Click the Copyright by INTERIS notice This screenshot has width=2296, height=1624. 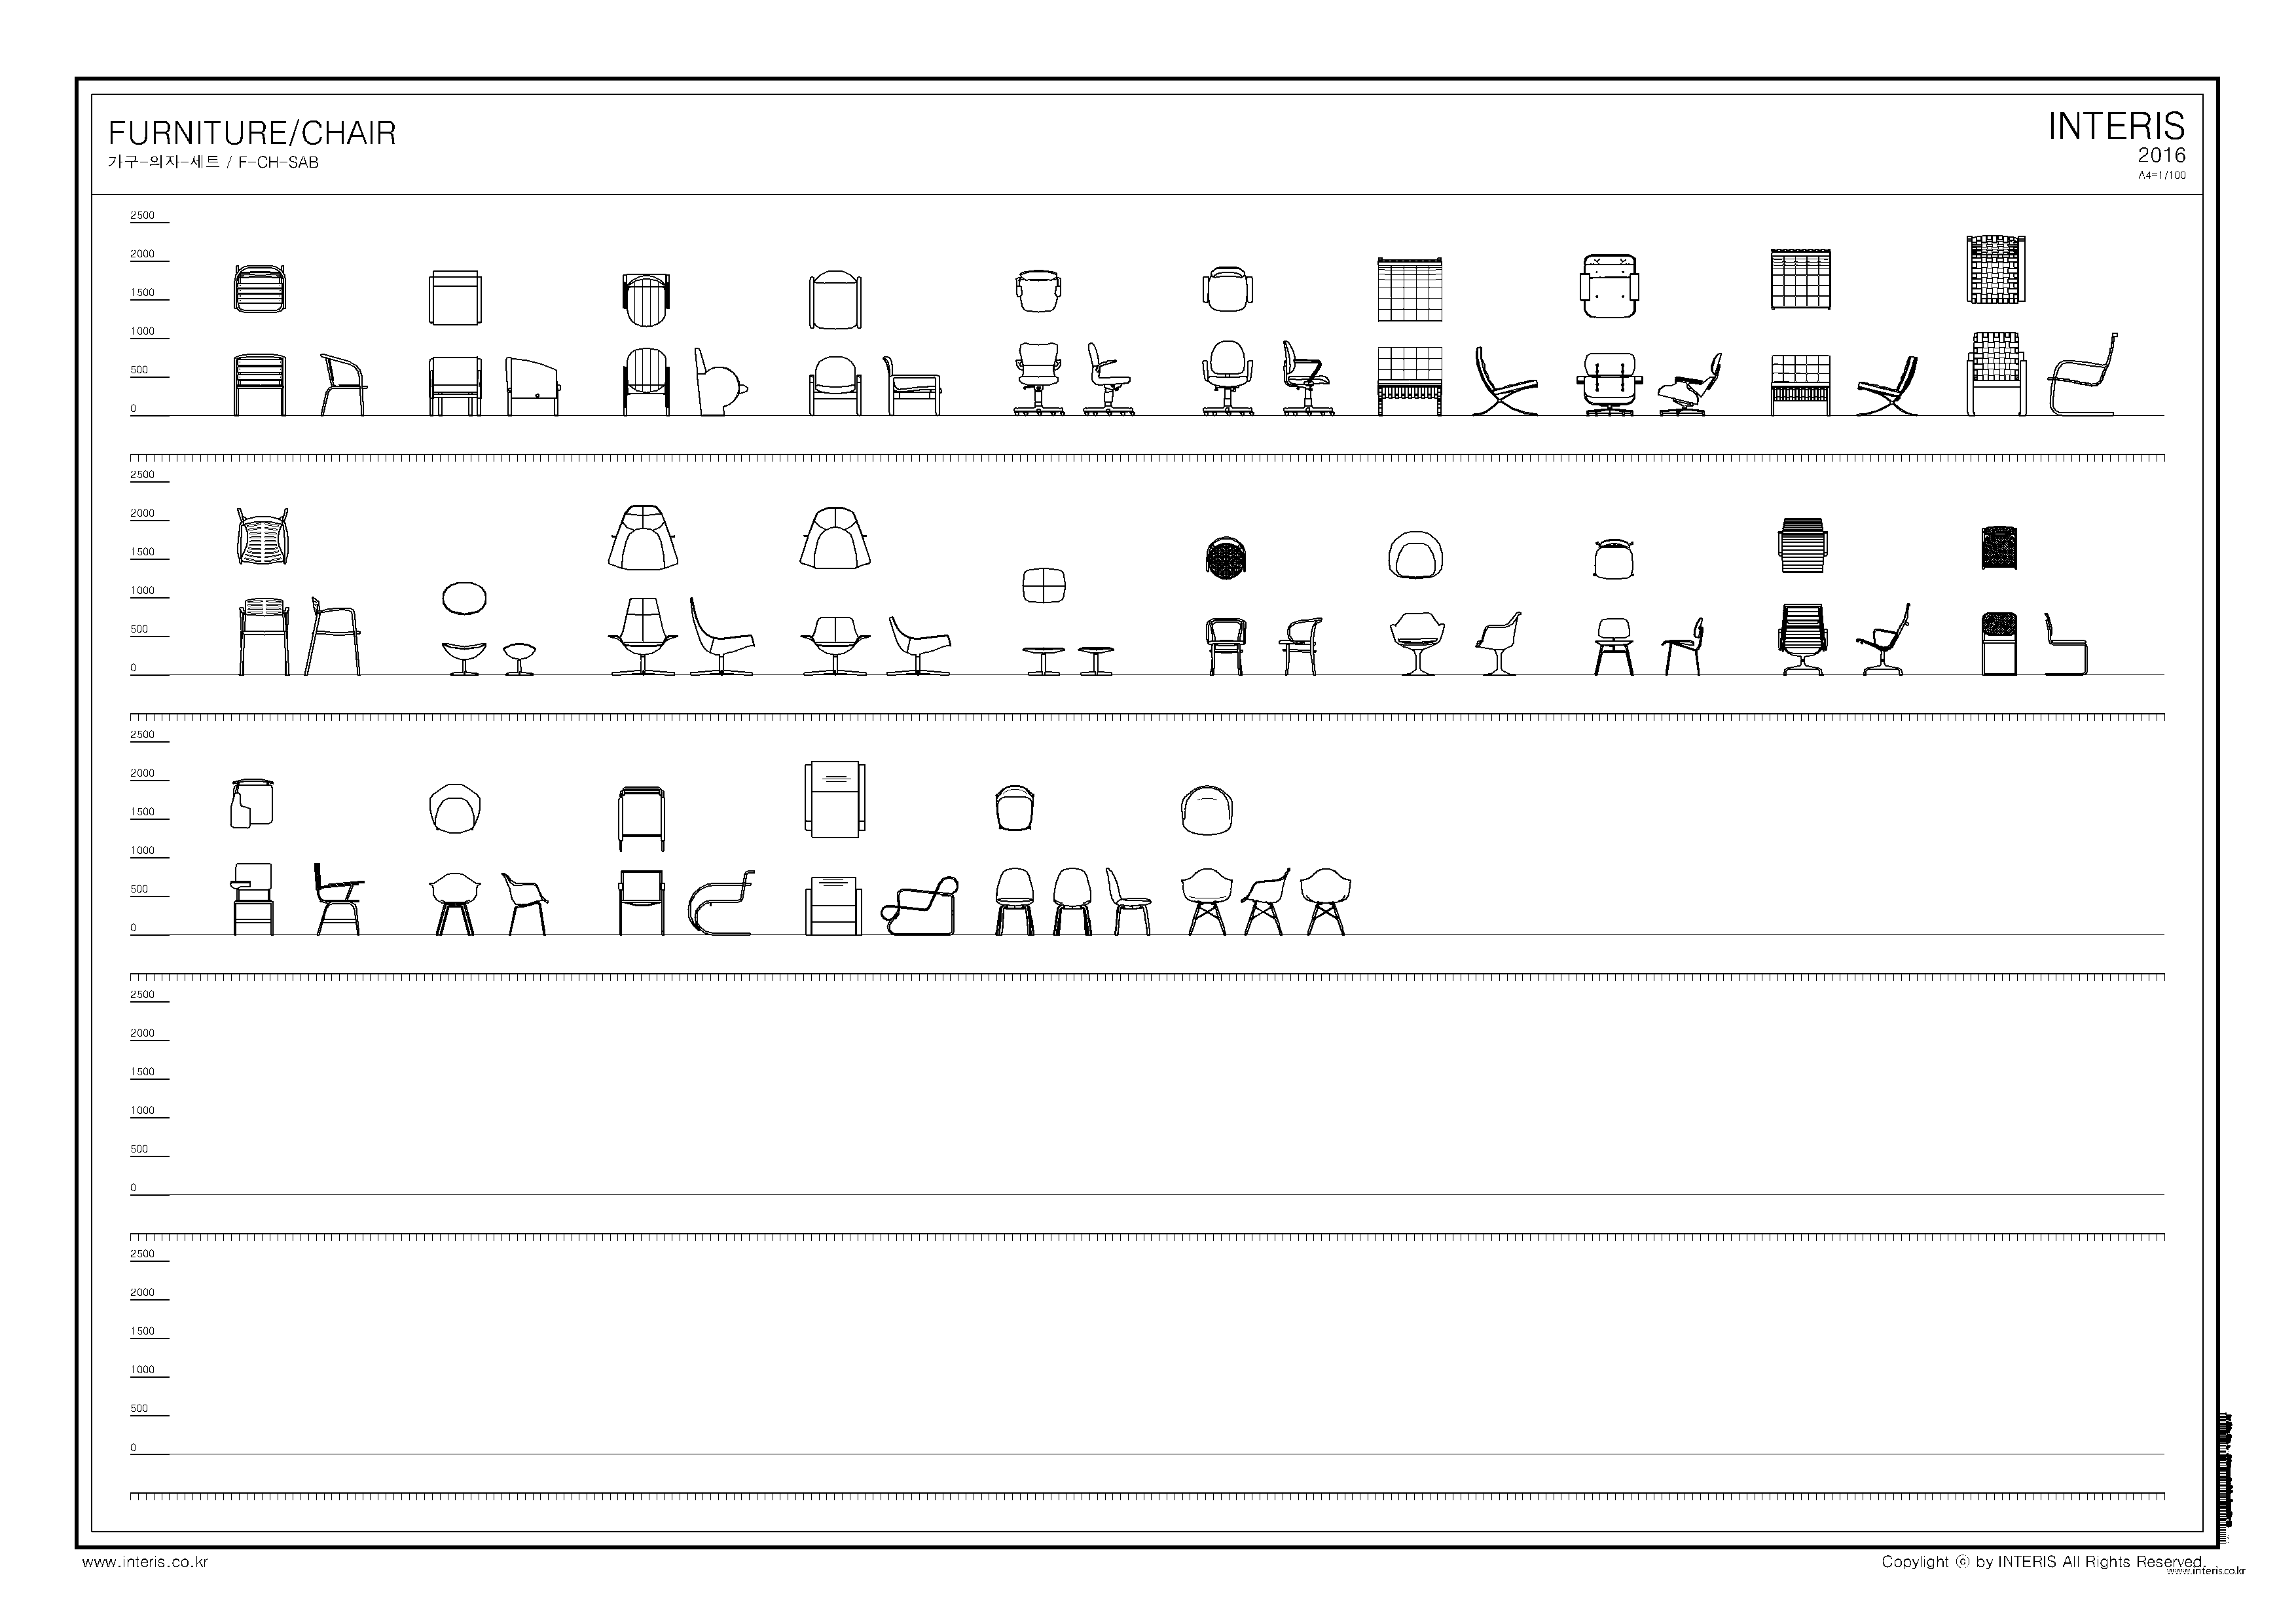[x=2043, y=1562]
